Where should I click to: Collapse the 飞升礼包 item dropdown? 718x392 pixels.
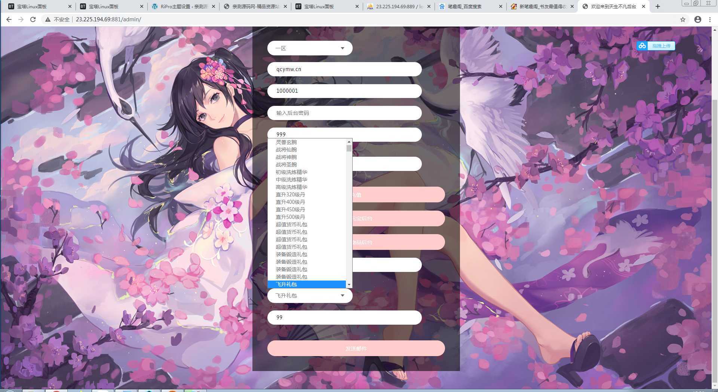(310, 295)
